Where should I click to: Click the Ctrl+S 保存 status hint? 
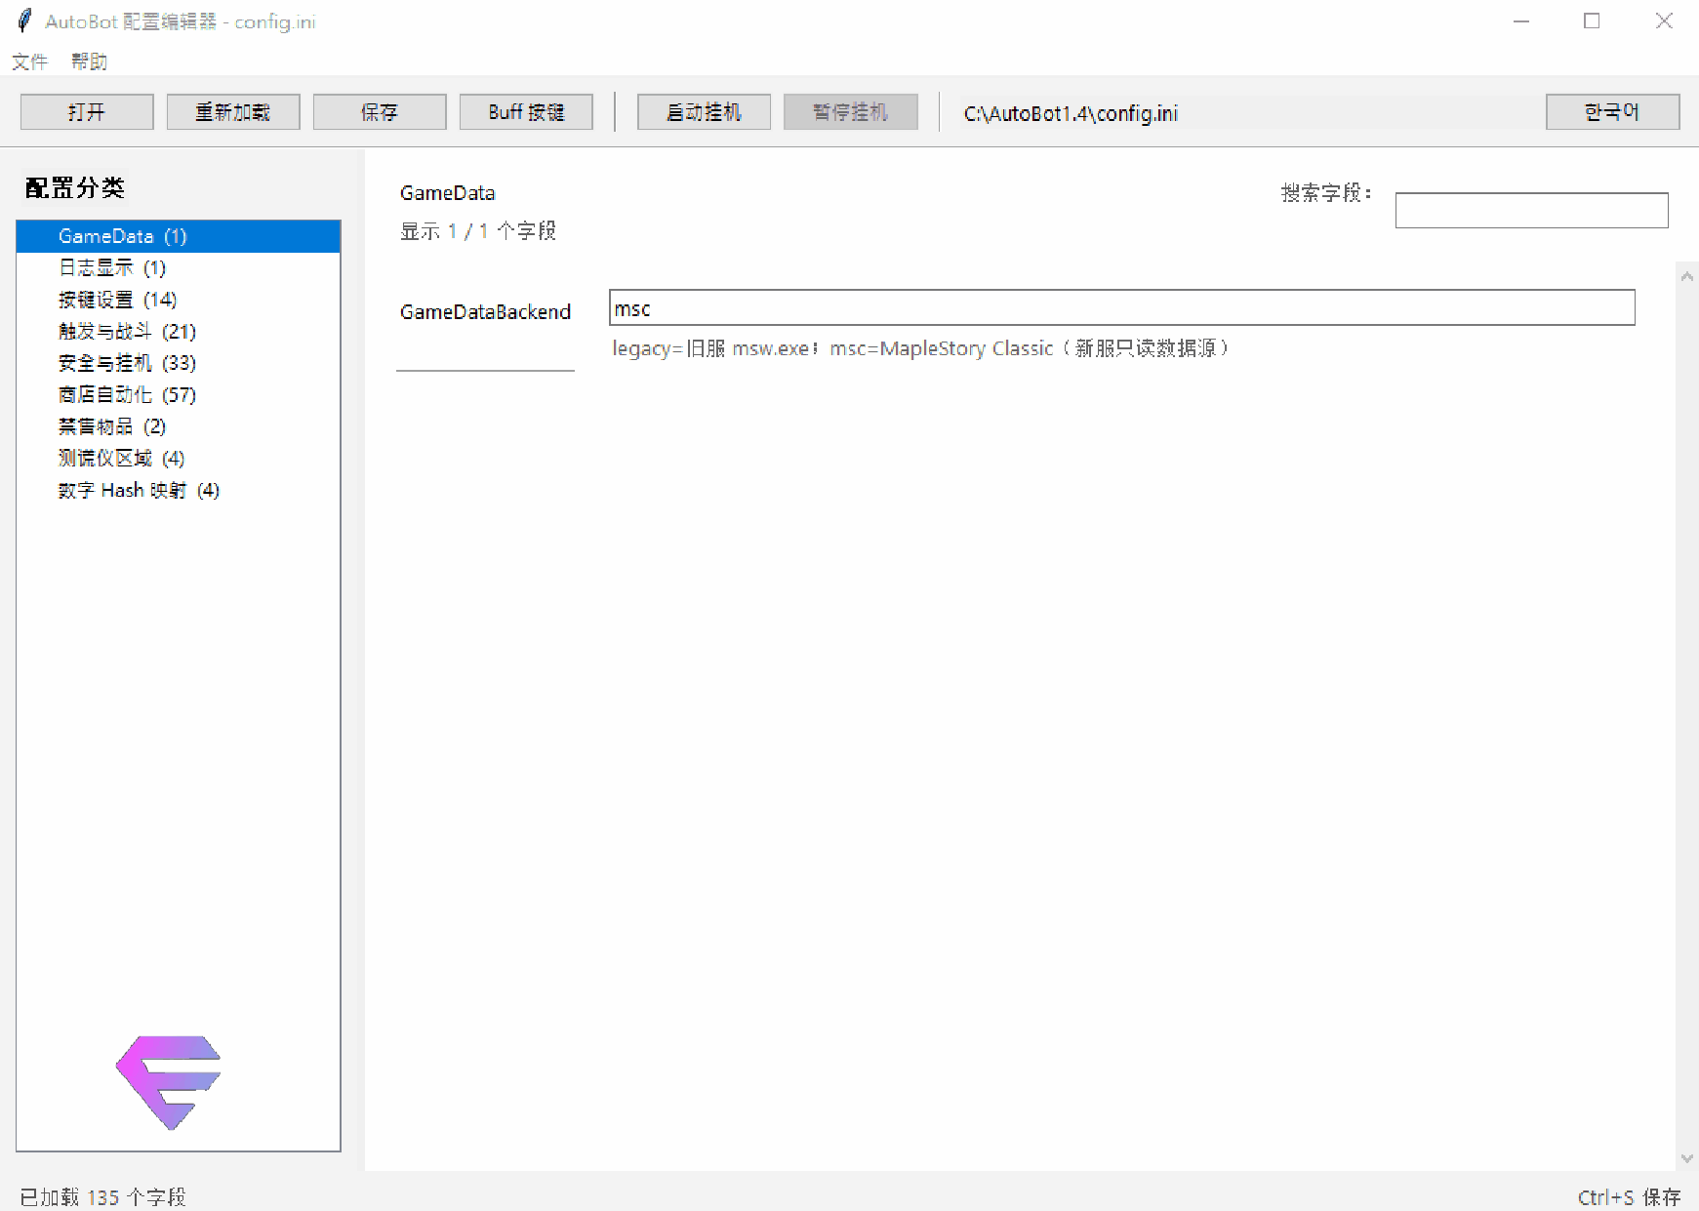click(x=1629, y=1197)
